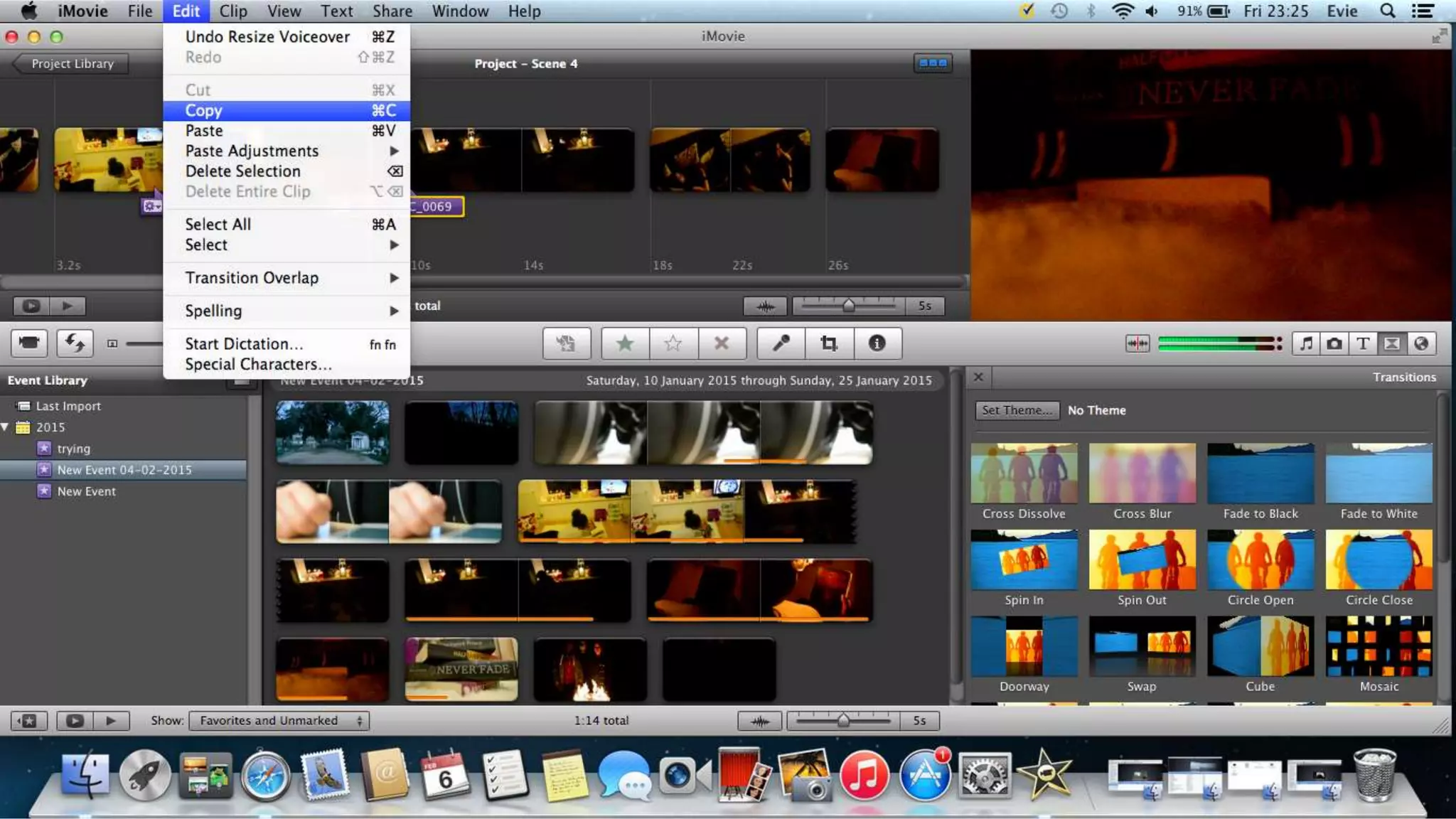Close the Transitions browser panel
The image size is (1456, 819).
(978, 377)
